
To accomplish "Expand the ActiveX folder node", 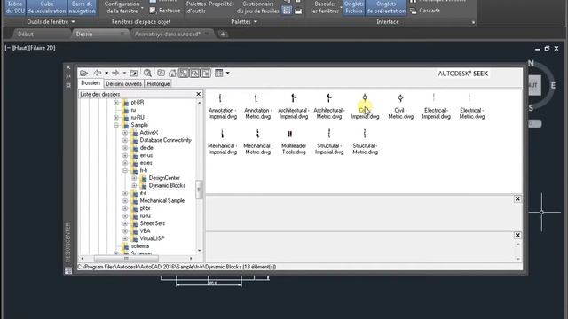I will click(x=125, y=133).
